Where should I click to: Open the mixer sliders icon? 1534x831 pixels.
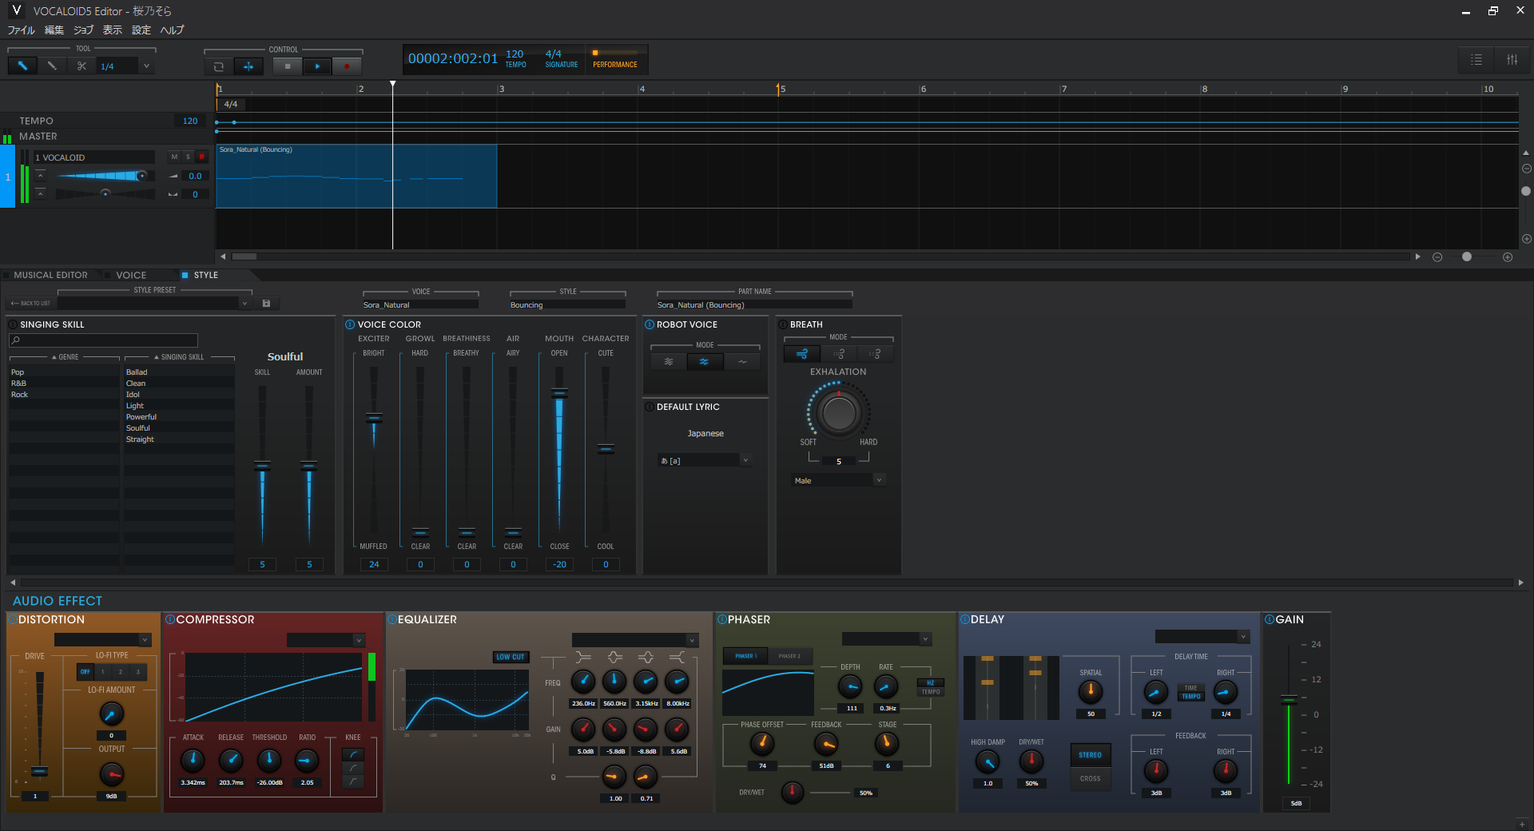pyautogui.click(x=1512, y=60)
